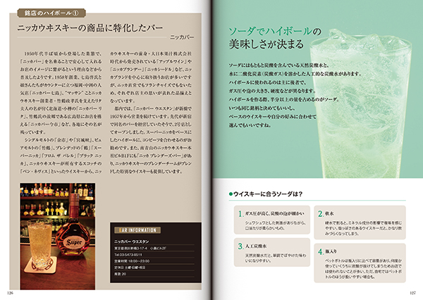423x300 pixels.
Task: Click the green number 2. on the 軟水 card
Action: click(x=321, y=214)
